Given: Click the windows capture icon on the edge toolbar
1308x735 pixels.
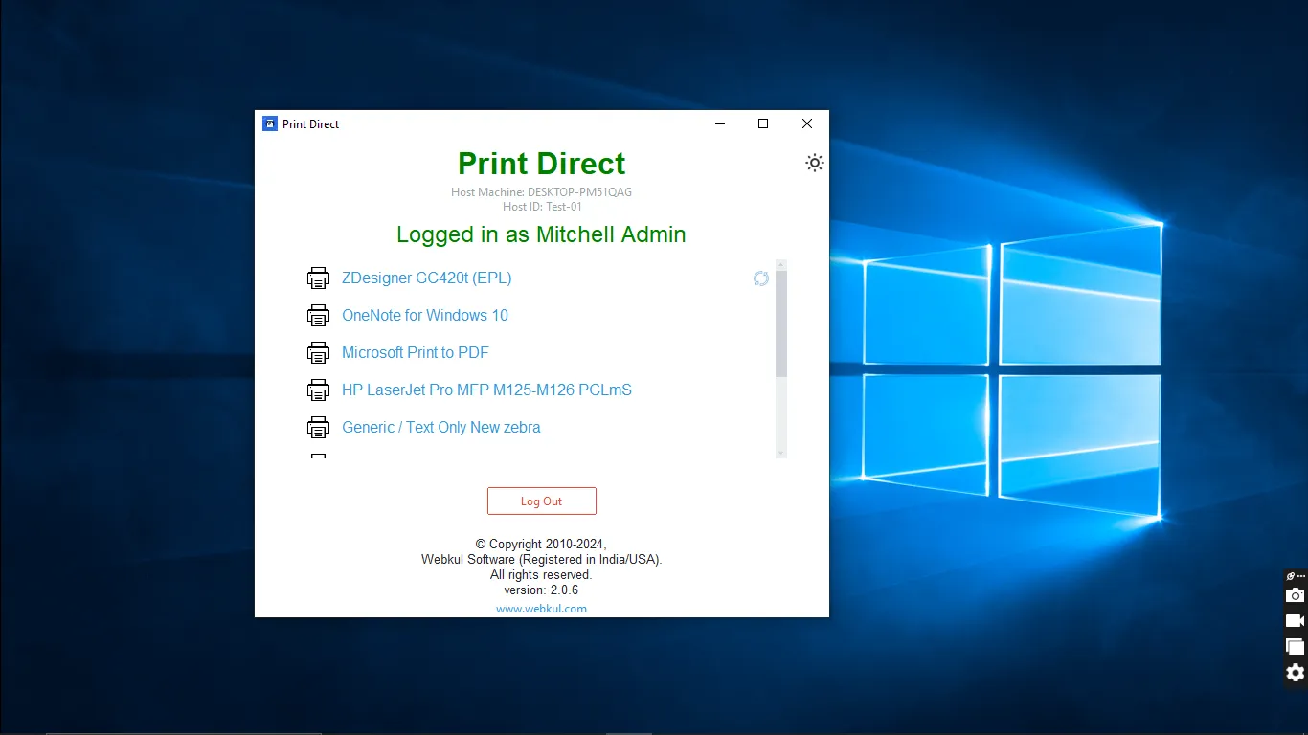Looking at the screenshot, I should (1295, 646).
